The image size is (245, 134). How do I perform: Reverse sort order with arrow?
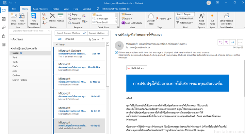(103, 39)
